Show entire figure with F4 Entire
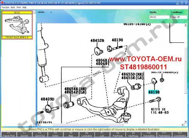Viewport: 189px width, 138px height. coord(56,134)
